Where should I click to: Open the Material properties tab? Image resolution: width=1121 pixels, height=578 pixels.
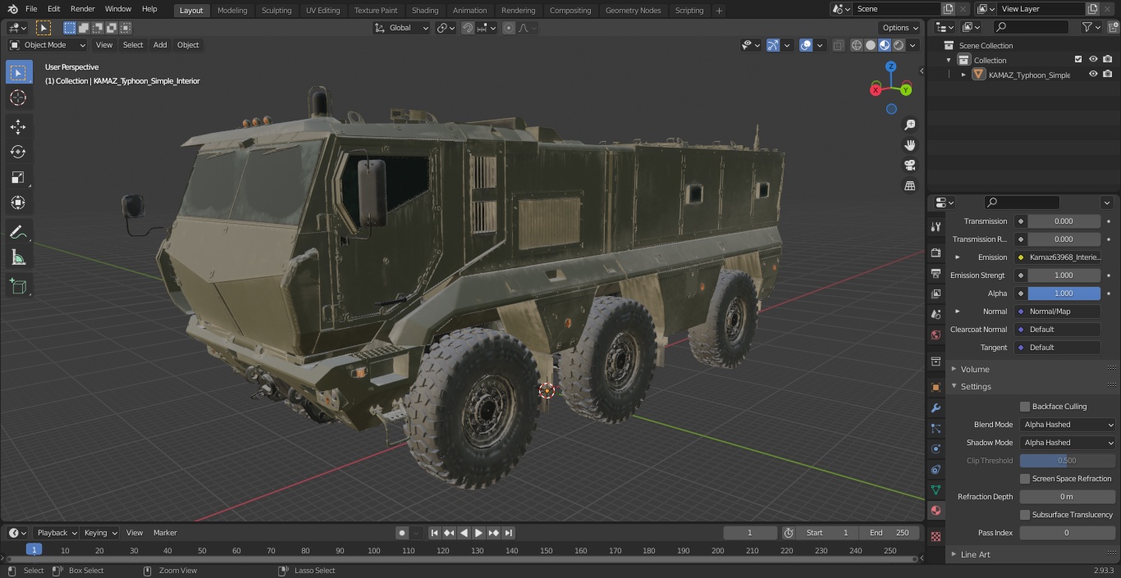click(x=936, y=510)
